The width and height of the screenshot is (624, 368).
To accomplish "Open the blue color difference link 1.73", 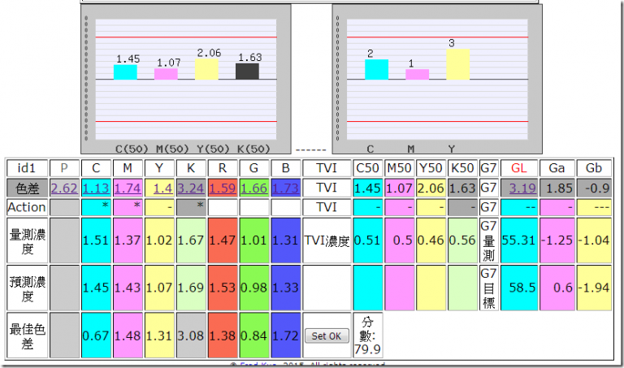I will point(285,188).
